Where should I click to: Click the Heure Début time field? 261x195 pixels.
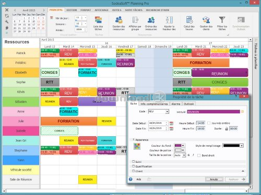(x=201, y=123)
